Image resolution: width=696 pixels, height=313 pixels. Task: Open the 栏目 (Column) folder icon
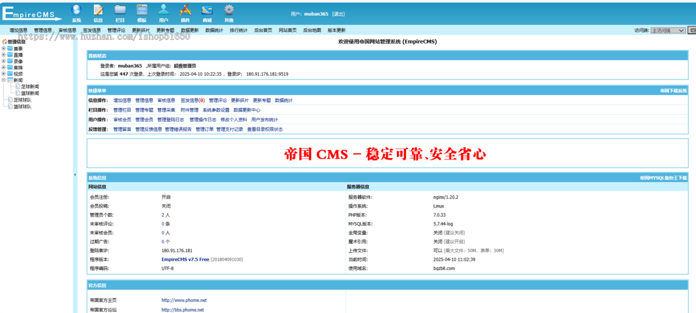coord(120,10)
